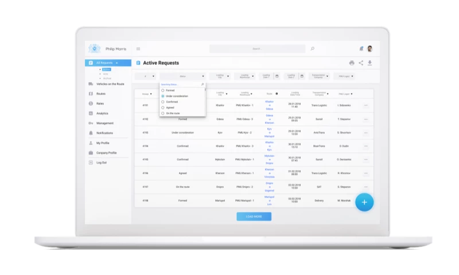Screen dimensions: 459x275
Task: Select the Formed status radio button
Action: click(163, 91)
